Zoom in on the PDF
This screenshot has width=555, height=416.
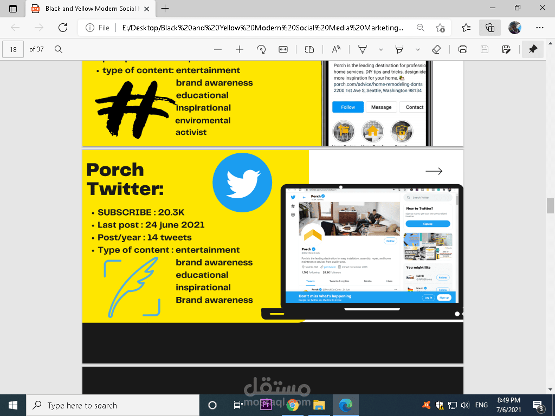pos(240,49)
